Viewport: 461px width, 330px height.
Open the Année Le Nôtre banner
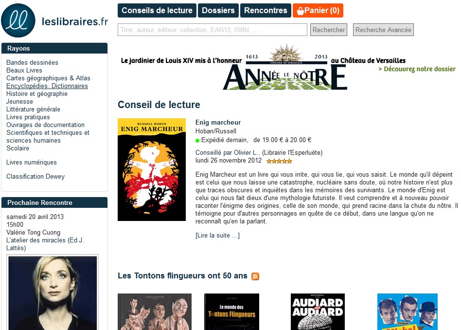pyautogui.click(x=288, y=67)
